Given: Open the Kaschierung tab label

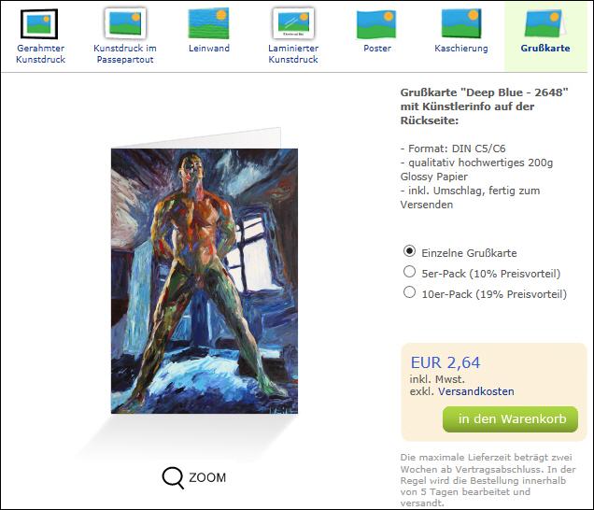Looking at the screenshot, I should pyautogui.click(x=461, y=49).
